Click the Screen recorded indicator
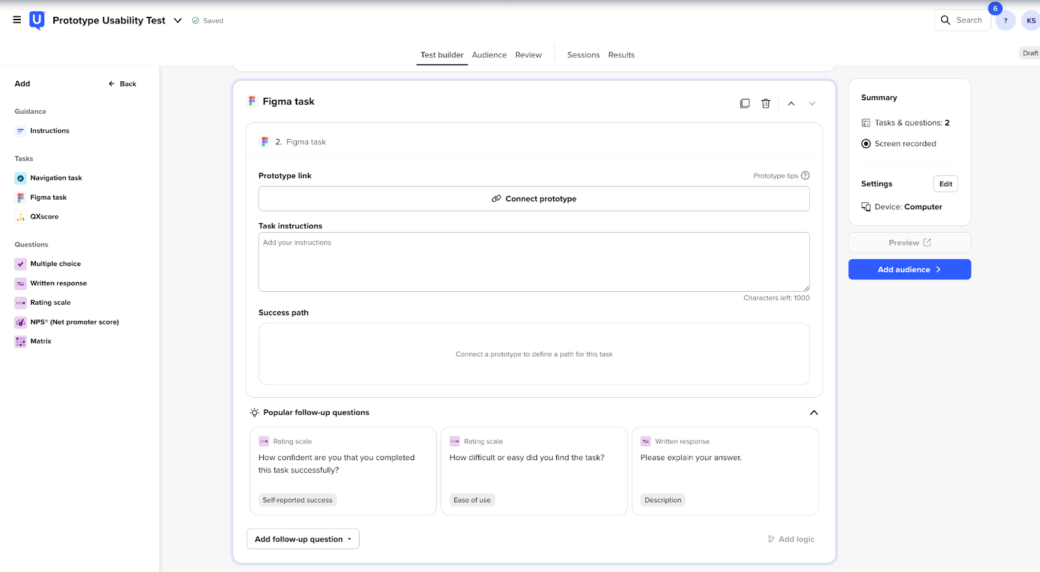The height and width of the screenshot is (572, 1040). tap(899, 144)
